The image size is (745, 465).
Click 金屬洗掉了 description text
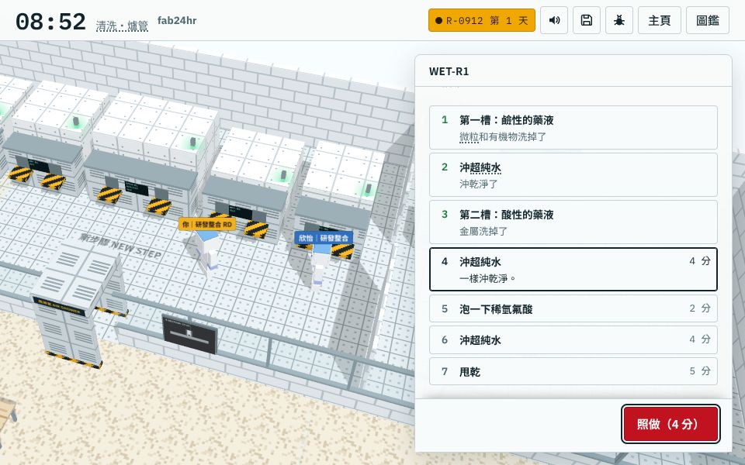pos(483,231)
